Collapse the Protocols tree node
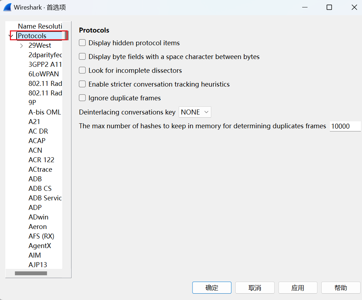Image resolution: width=362 pixels, height=300 pixels. (11, 36)
